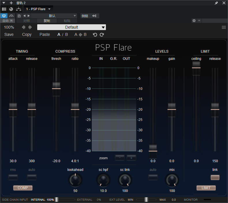This screenshot has width=228, height=203.
Task: Toggle the COMP enable button
Action: [23, 188]
